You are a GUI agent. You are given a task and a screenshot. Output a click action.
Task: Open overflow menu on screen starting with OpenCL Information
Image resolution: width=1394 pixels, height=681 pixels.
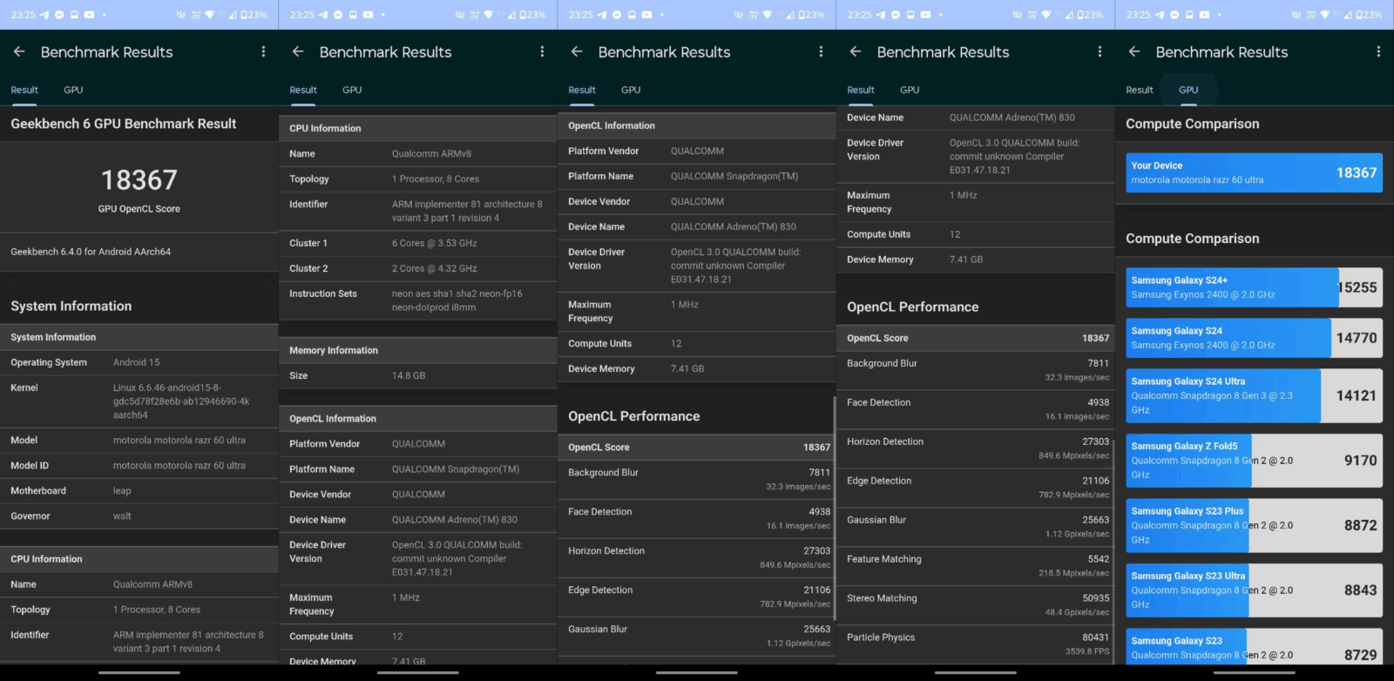click(821, 52)
